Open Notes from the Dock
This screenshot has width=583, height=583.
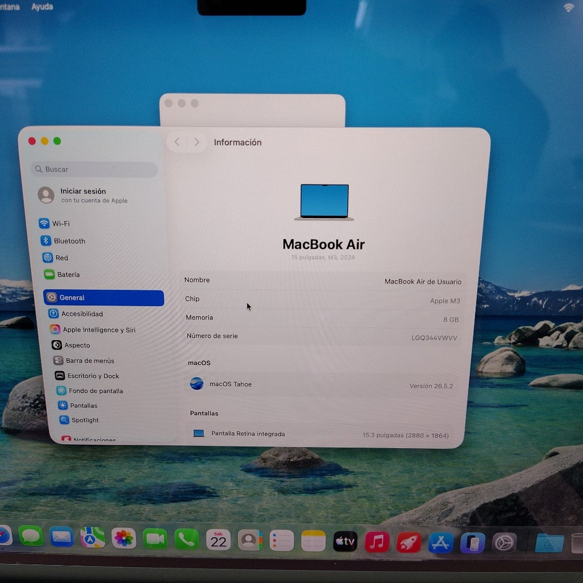tap(313, 541)
